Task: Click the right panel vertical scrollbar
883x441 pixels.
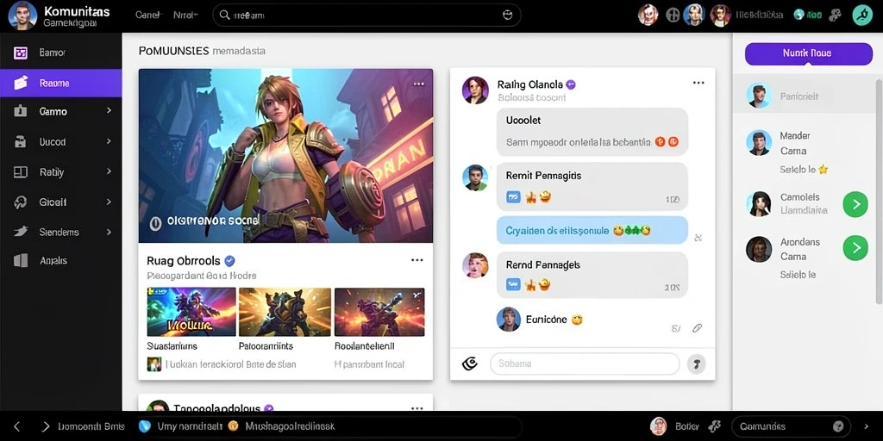Action: (880, 191)
